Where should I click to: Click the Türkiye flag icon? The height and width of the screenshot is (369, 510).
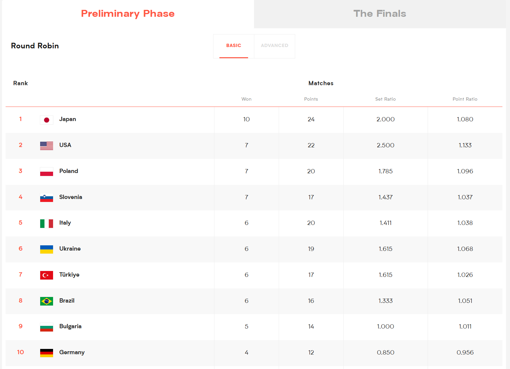click(x=46, y=275)
